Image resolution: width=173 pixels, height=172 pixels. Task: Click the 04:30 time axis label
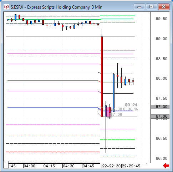[x=68, y=166]
